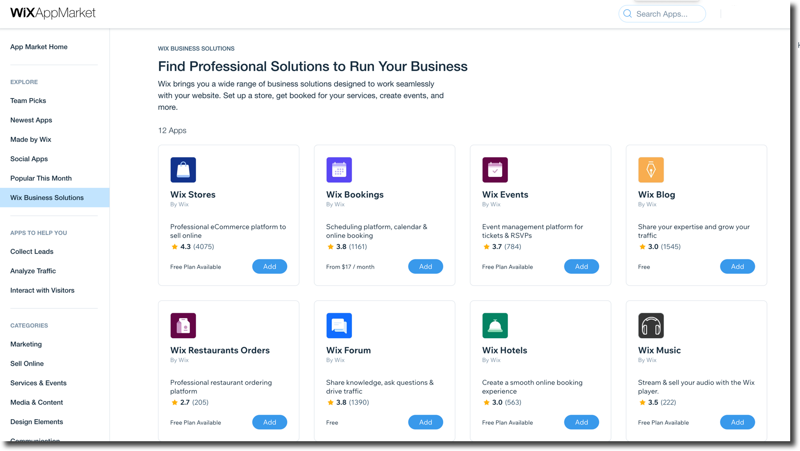Add the Wix Events app
The width and height of the screenshot is (800, 451).
coord(582,267)
